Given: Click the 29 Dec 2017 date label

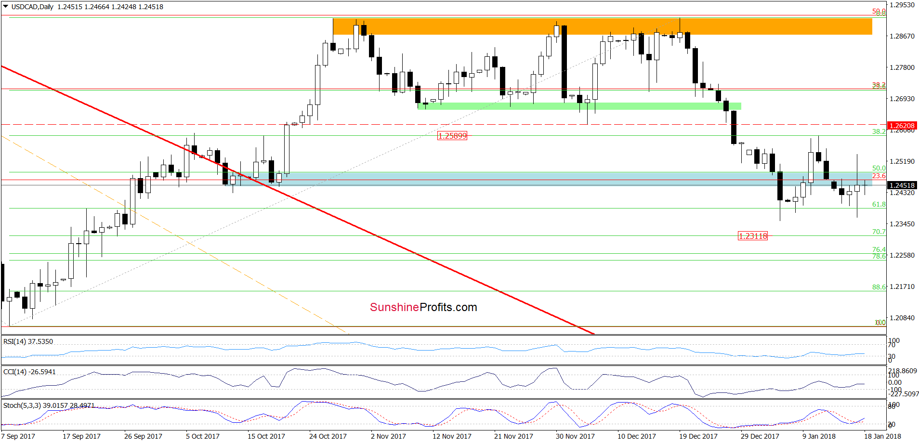Looking at the screenshot, I should [x=760, y=436].
